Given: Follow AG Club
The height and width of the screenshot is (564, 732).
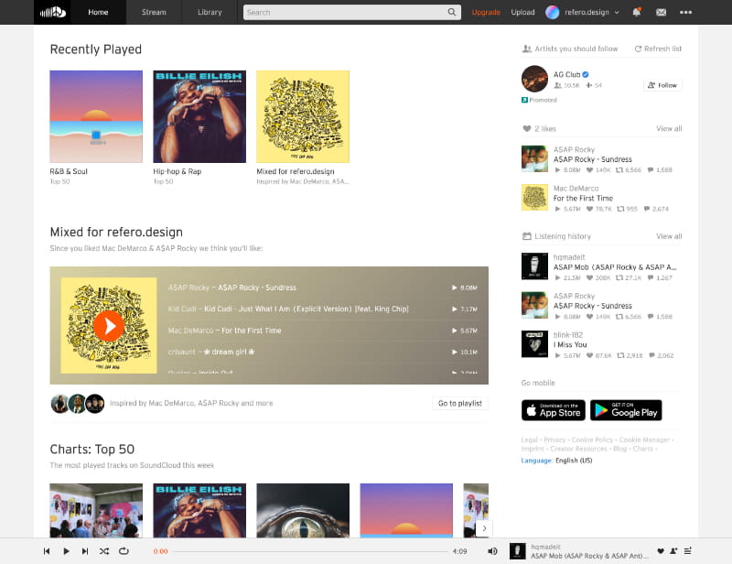Looking at the screenshot, I should (x=662, y=85).
